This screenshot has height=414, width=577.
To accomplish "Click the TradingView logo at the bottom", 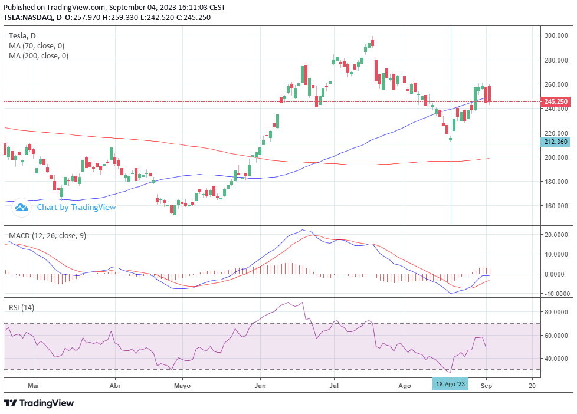I will pyautogui.click(x=38, y=403).
